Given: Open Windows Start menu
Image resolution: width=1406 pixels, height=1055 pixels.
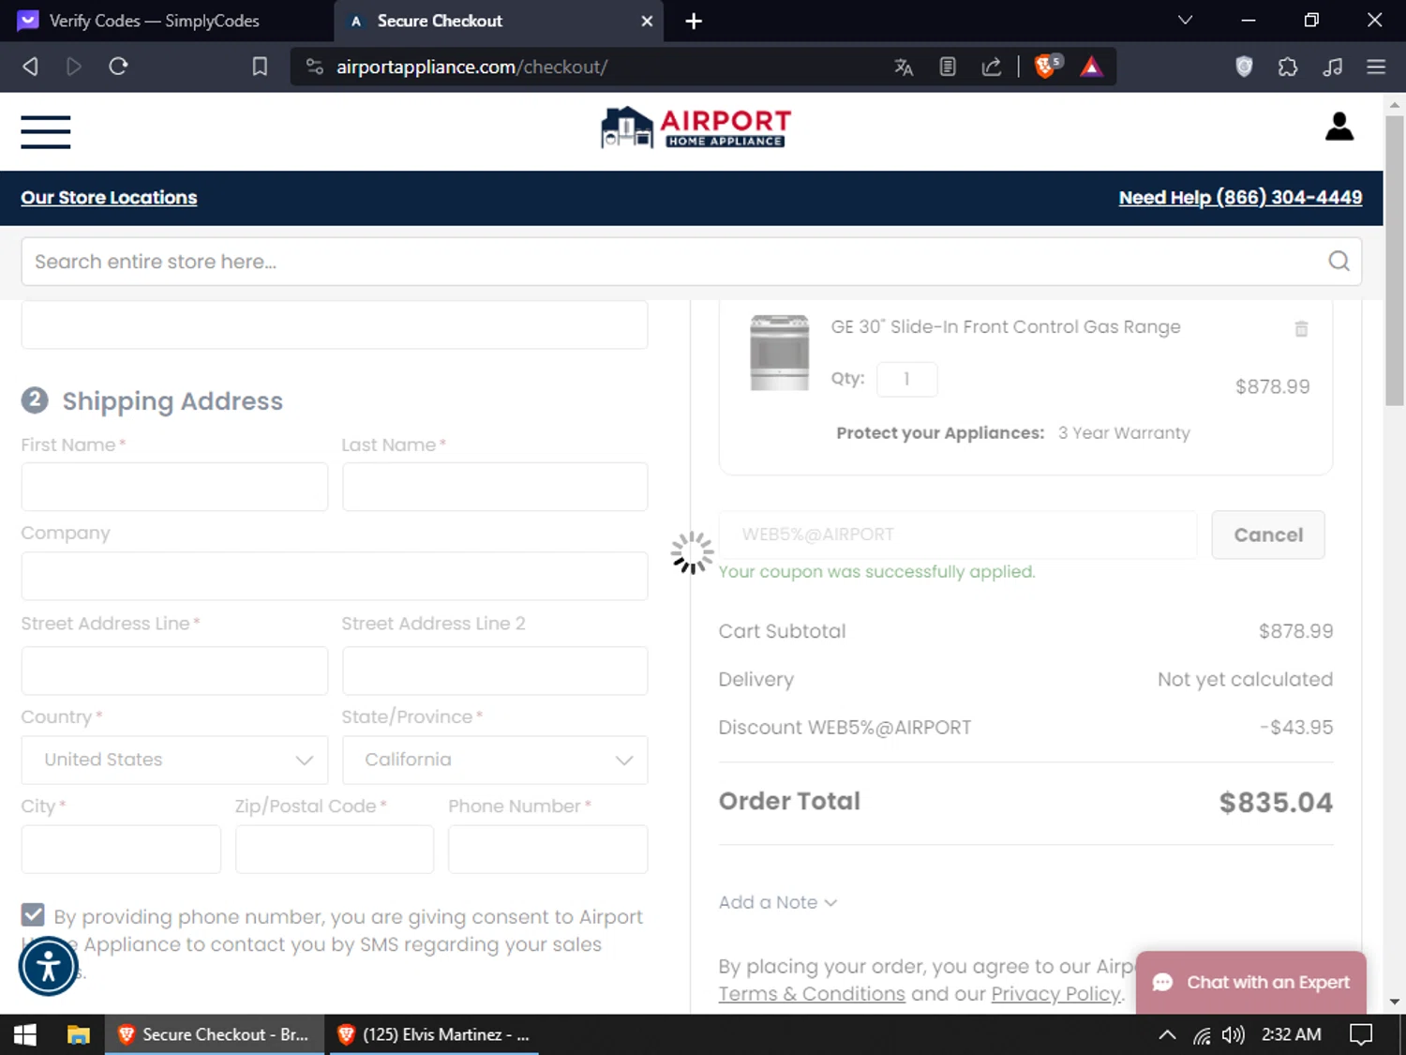Looking at the screenshot, I should (25, 1034).
